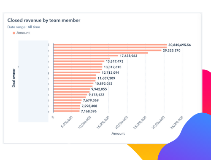The image size is (211, 160).
Task: Click the Amount x-axis title
Action: (x=118, y=133)
